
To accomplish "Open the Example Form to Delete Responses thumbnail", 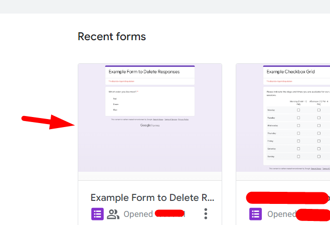I will [x=149, y=118].
